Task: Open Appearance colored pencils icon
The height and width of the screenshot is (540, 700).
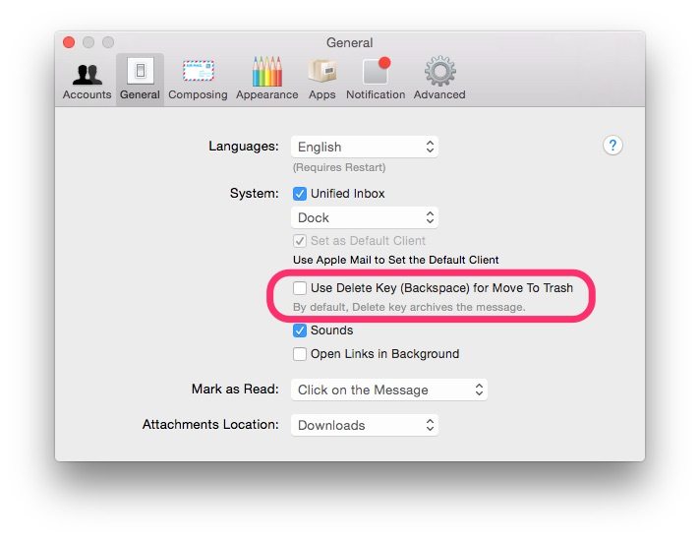Action: 267,71
